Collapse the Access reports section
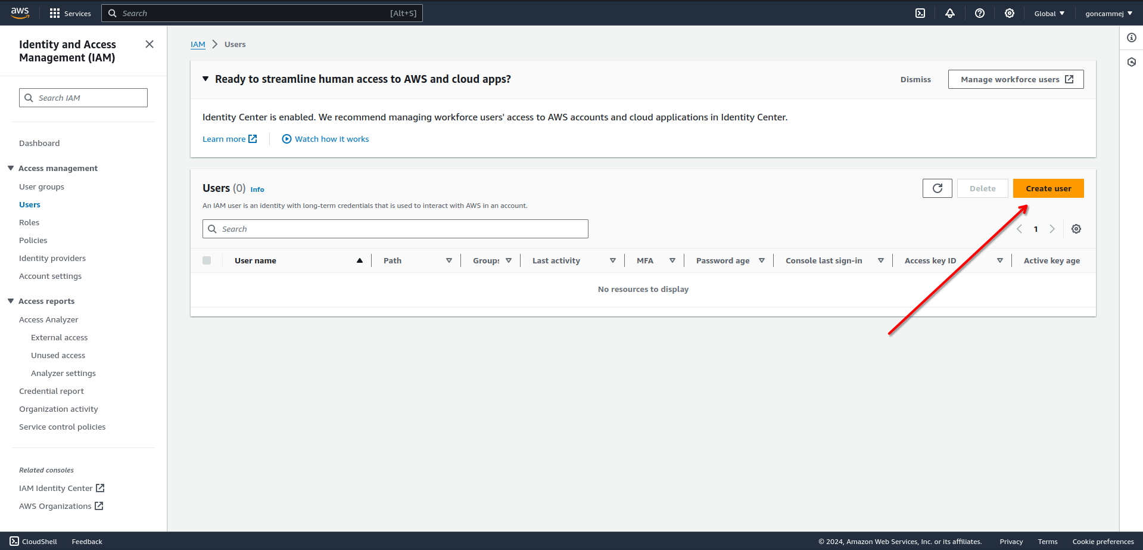The image size is (1143, 550). click(11, 301)
